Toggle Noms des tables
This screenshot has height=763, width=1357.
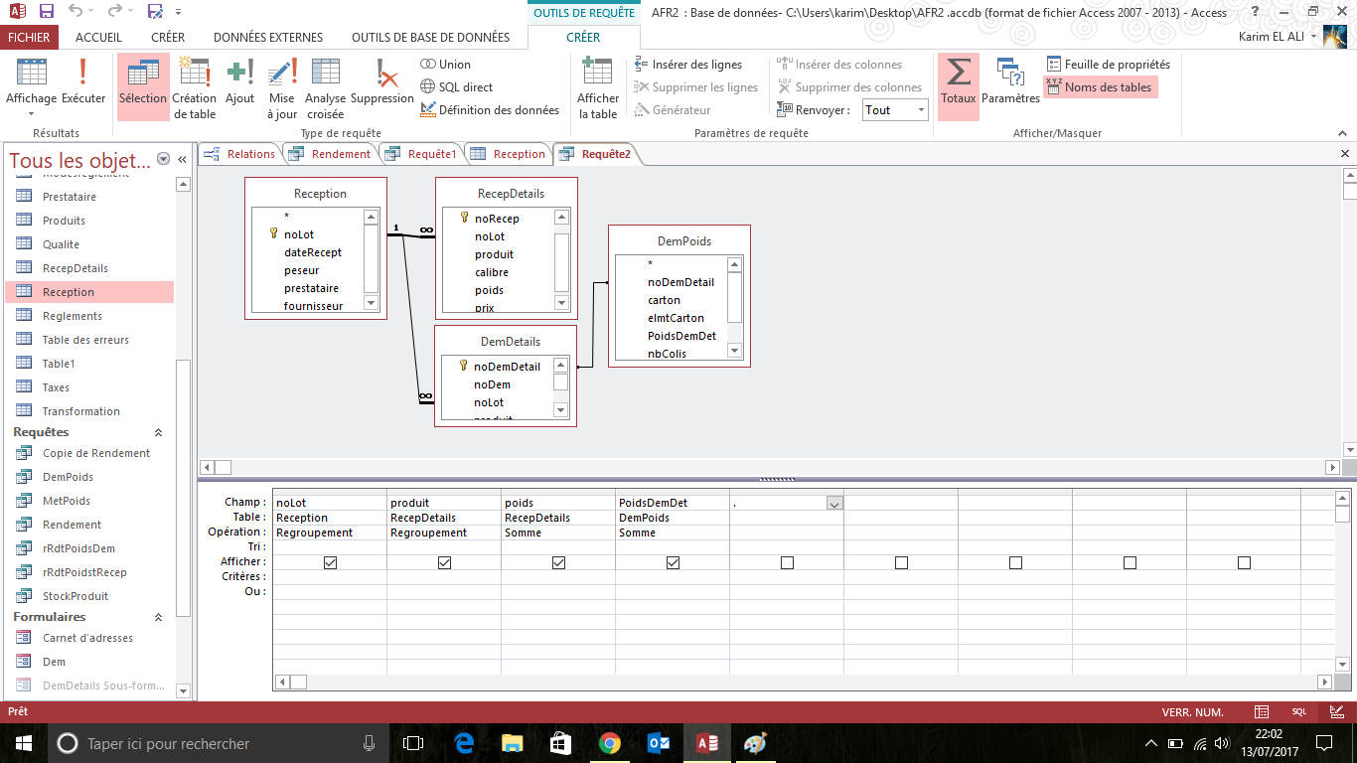pyautogui.click(x=1100, y=87)
